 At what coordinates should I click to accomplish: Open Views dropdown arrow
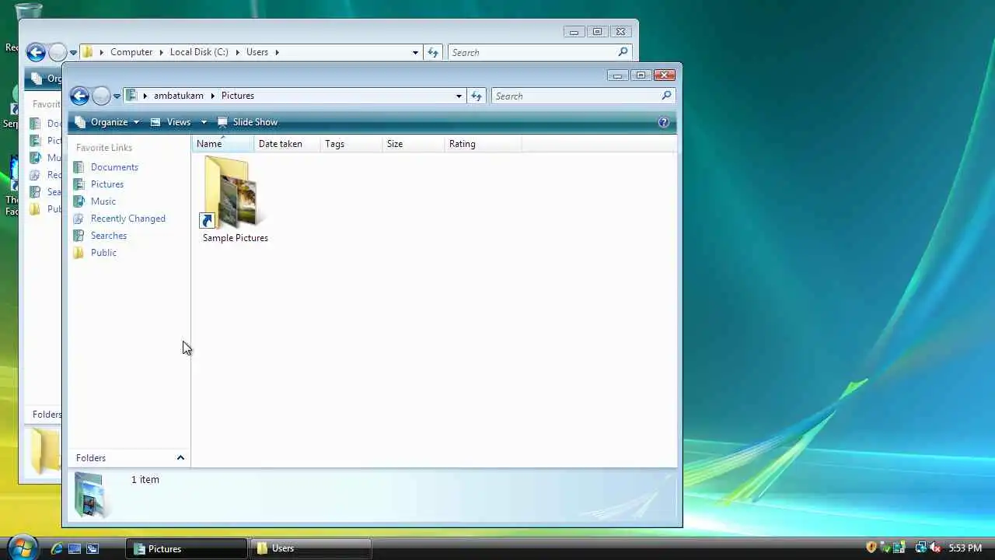click(x=204, y=122)
